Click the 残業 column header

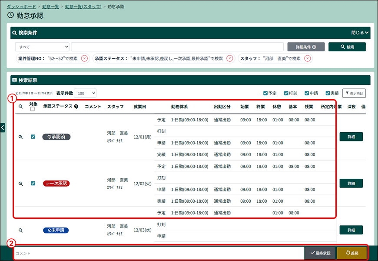pos(308,107)
